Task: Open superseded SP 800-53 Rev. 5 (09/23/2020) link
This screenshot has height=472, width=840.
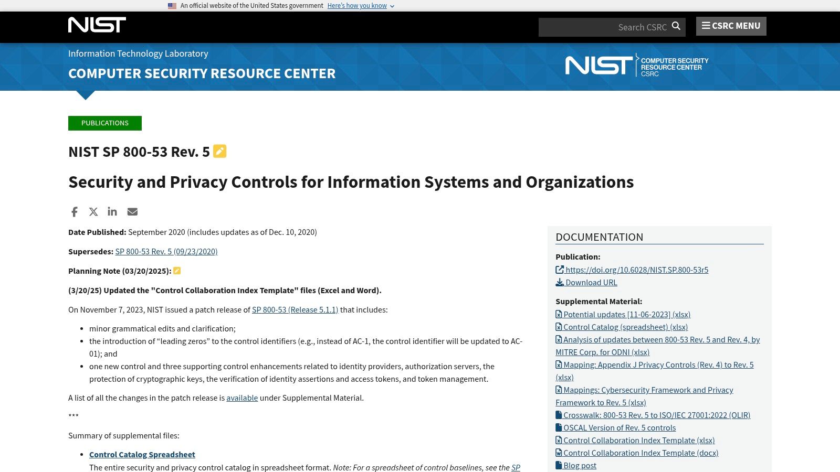Action: [x=166, y=252]
